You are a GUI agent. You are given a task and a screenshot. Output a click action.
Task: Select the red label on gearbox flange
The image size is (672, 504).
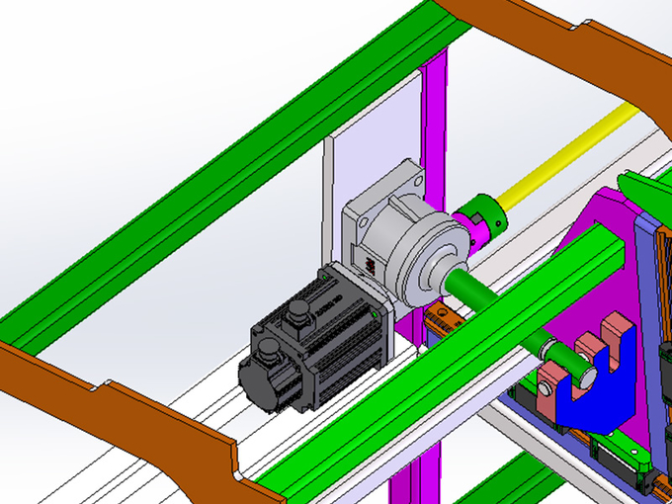[370, 266]
